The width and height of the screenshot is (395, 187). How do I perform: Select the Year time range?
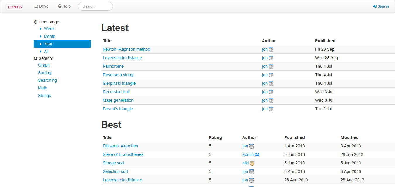coord(62,44)
